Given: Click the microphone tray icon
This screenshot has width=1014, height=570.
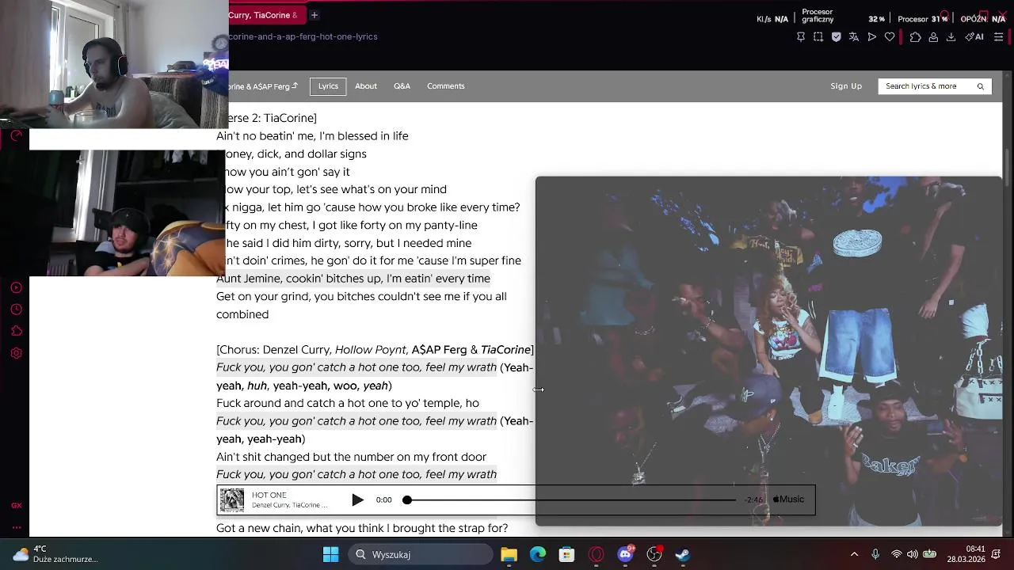Looking at the screenshot, I should click(875, 554).
